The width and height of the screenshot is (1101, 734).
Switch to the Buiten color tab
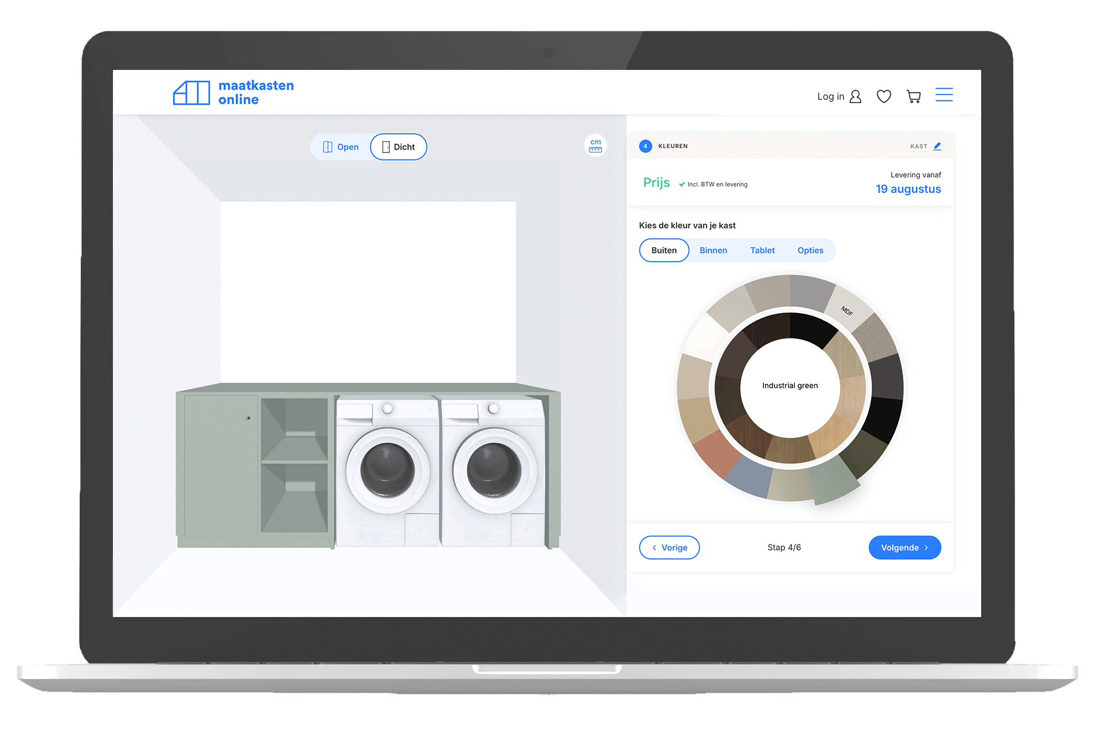pos(663,251)
